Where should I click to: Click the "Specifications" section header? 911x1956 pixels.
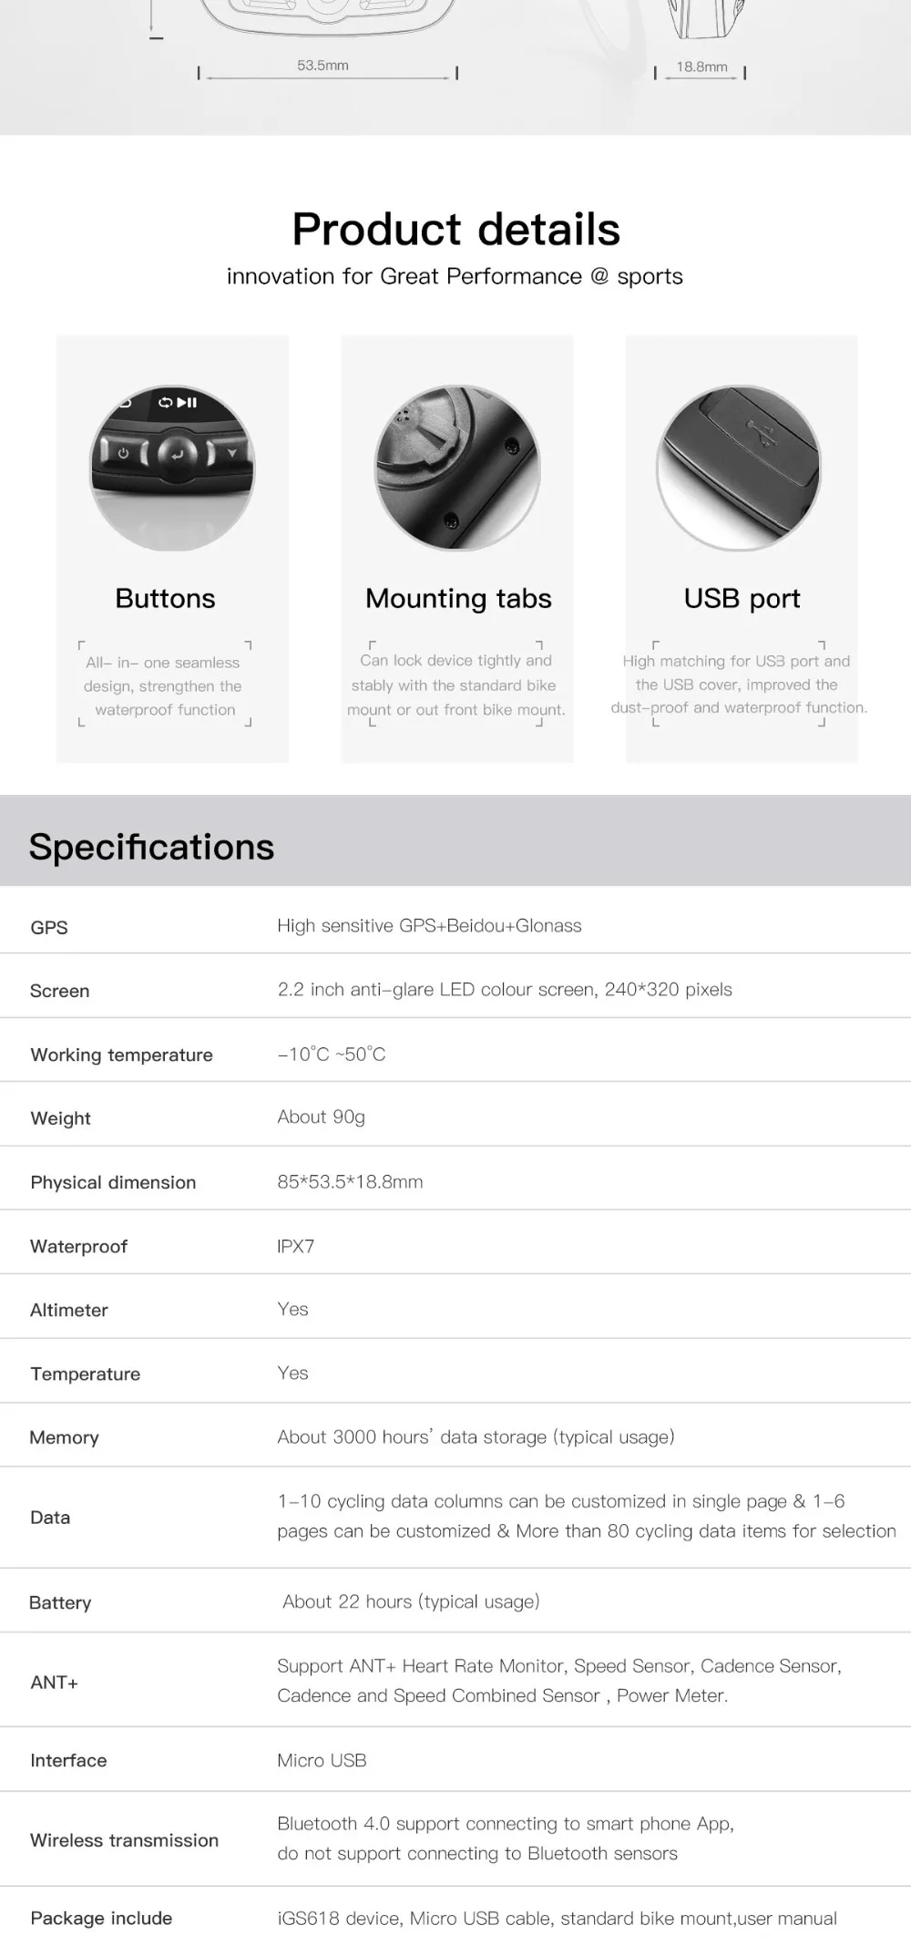151,847
